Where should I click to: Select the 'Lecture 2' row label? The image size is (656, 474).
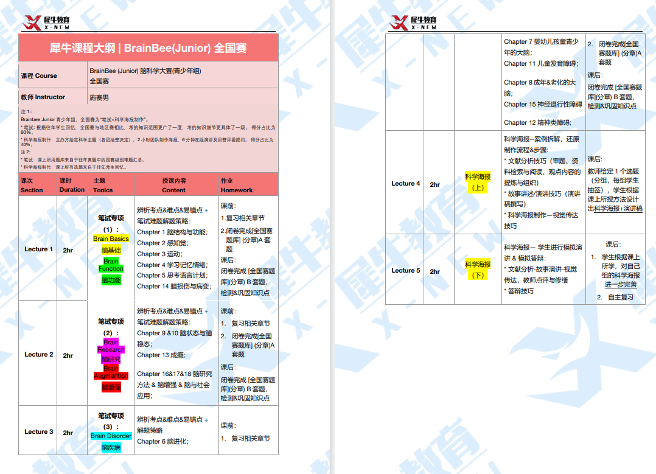39,355
